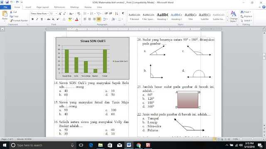Copy selection to clipboard
Viewport: 266px width, 149px height.
tap(14, 16)
